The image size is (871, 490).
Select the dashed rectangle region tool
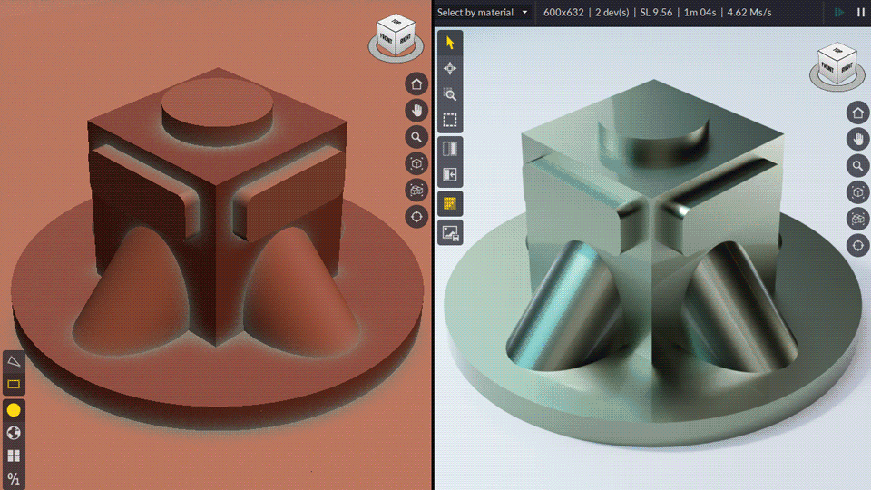450,119
